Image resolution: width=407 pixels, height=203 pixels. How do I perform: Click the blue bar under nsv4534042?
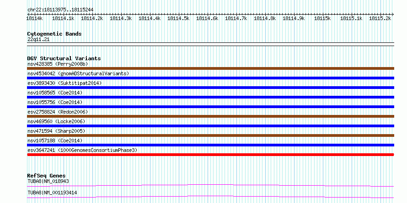(x=210, y=78)
